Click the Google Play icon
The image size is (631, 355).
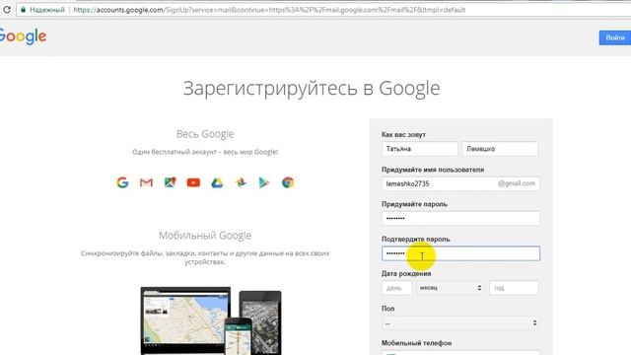264,182
